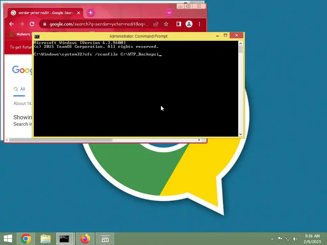Restore the Chrome window size
327x245 pixels.
pyautogui.click(x=188, y=6)
